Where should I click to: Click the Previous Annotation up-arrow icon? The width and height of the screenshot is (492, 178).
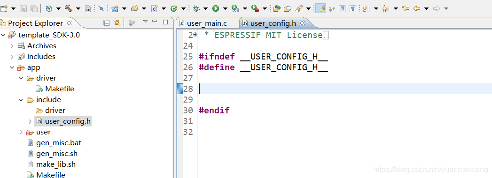click(x=386, y=8)
